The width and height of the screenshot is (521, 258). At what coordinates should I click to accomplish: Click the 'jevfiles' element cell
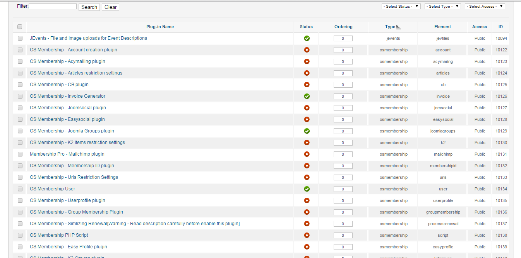(x=443, y=38)
